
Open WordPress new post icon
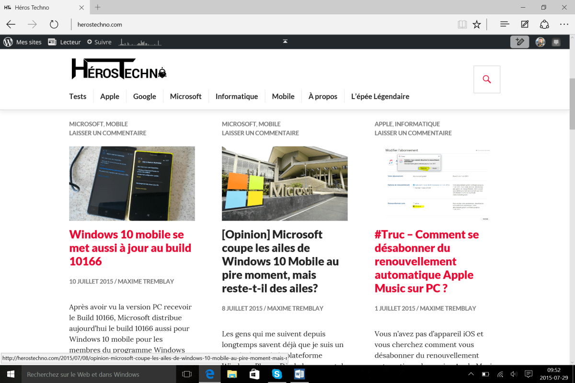click(x=519, y=42)
